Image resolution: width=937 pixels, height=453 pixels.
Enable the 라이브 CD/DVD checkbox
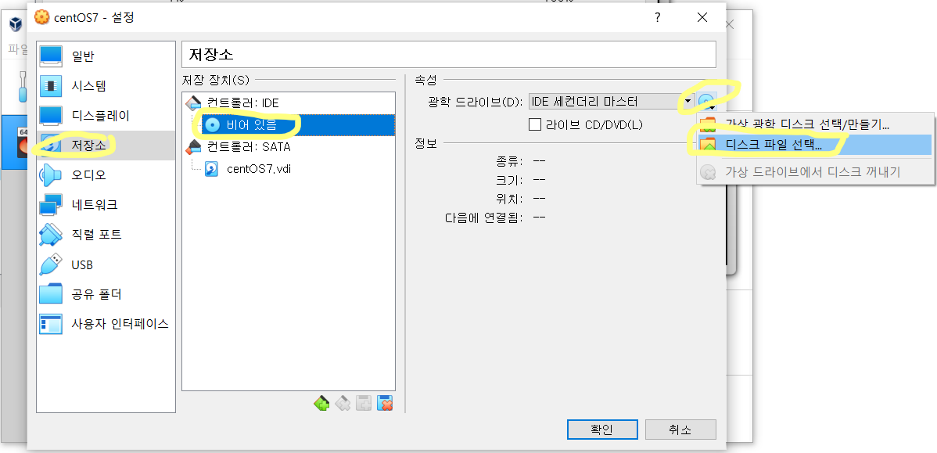[x=535, y=125]
